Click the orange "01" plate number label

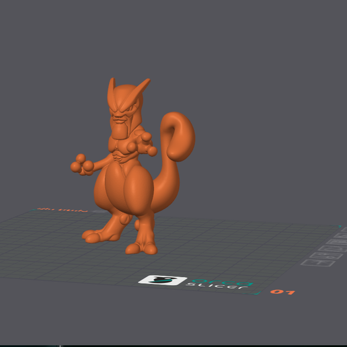(282, 292)
